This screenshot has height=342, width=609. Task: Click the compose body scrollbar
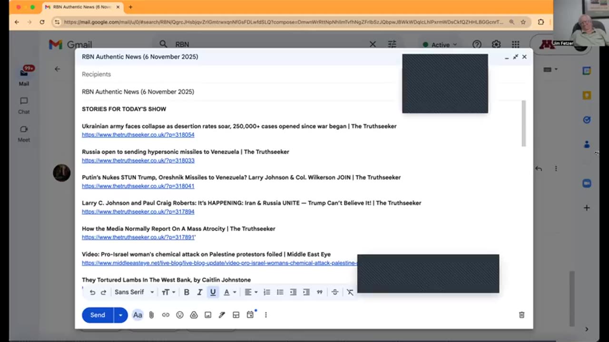(x=524, y=123)
